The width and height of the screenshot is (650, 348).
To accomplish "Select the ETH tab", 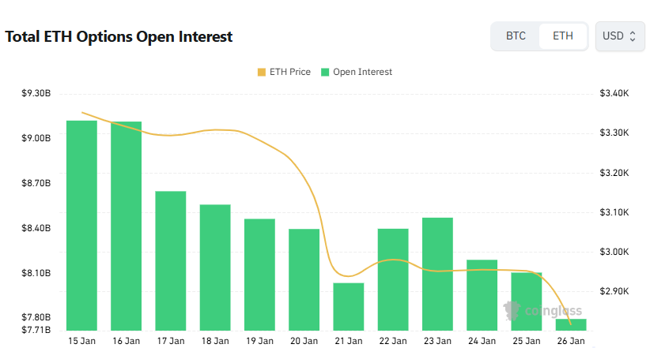I will click(563, 36).
